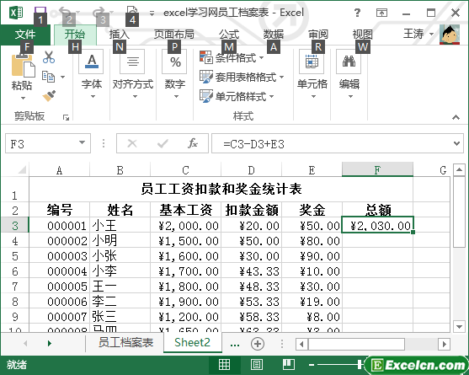Image resolution: width=469 pixels, height=375 pixels.
Task: Click horizontal scrollbar left arrow
Action: [301, 344]
